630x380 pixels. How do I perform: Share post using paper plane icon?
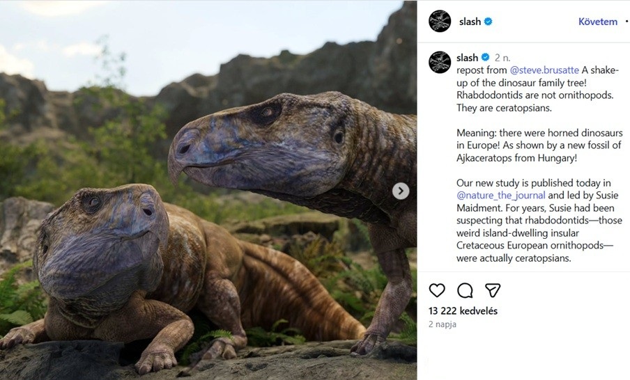(x=493, y=290)
